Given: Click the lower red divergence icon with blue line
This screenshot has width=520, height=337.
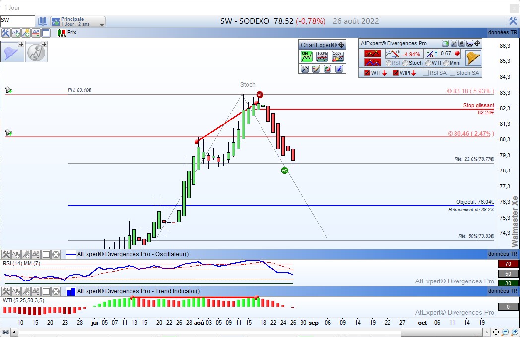Looking at the screenshot, I should [373, 62].
